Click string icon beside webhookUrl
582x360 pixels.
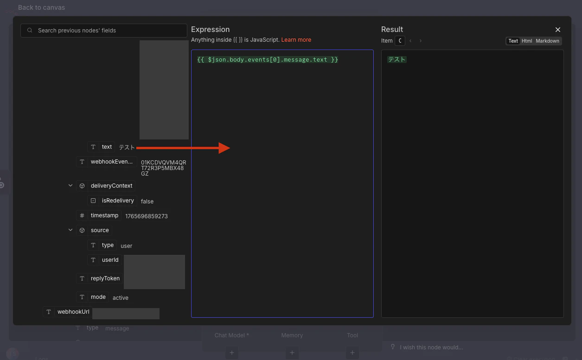[49, 312]
